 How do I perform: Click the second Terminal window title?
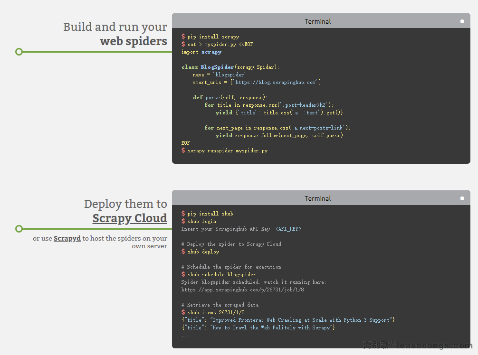click(317, 198)
